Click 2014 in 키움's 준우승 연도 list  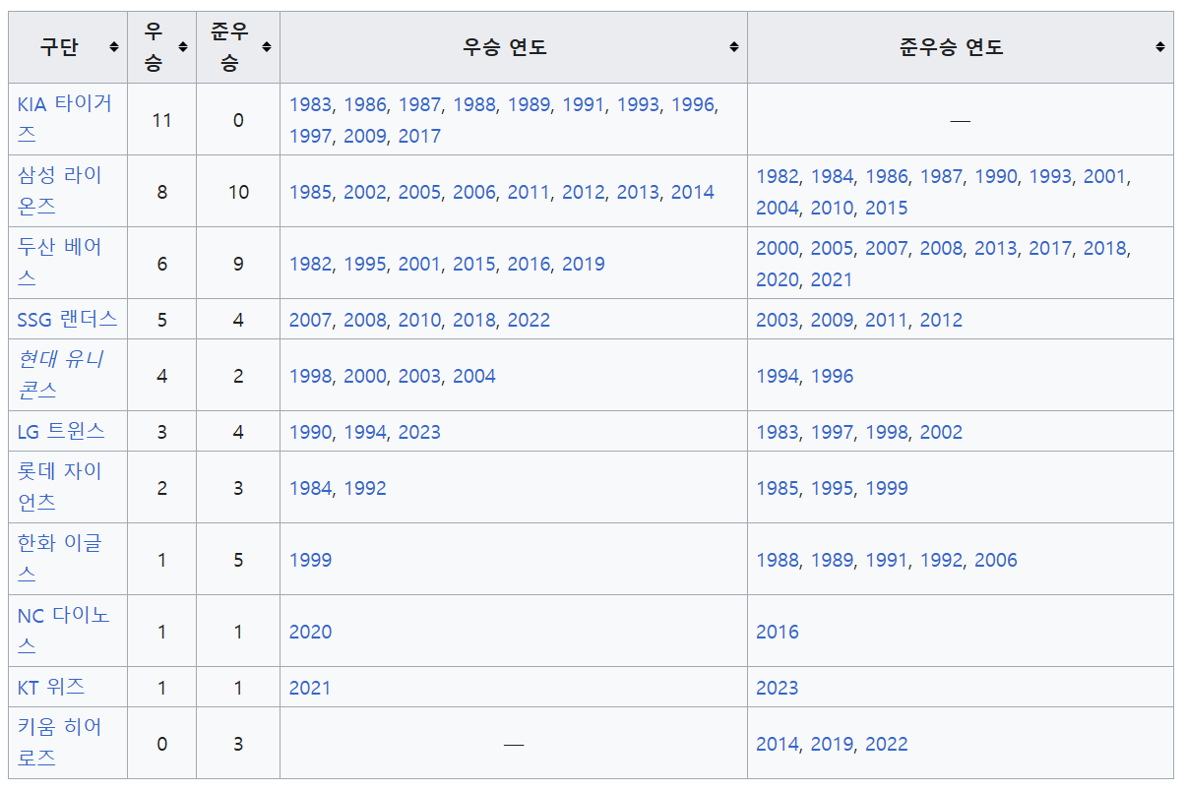pos(778,744)
